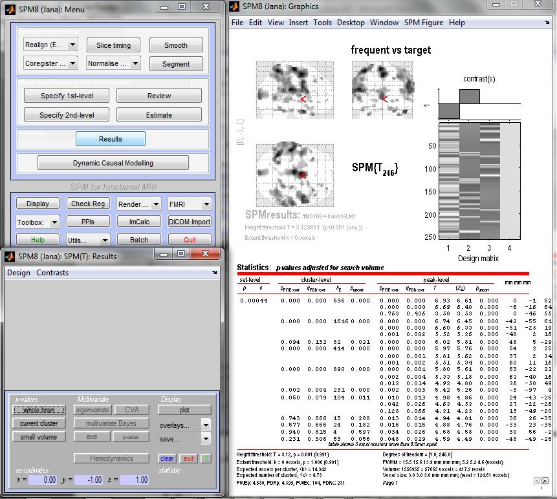The width and height of the screenshot is (557, 499).
Task: Expand the FMRI modality dropdown
Action: coord(190,204)
